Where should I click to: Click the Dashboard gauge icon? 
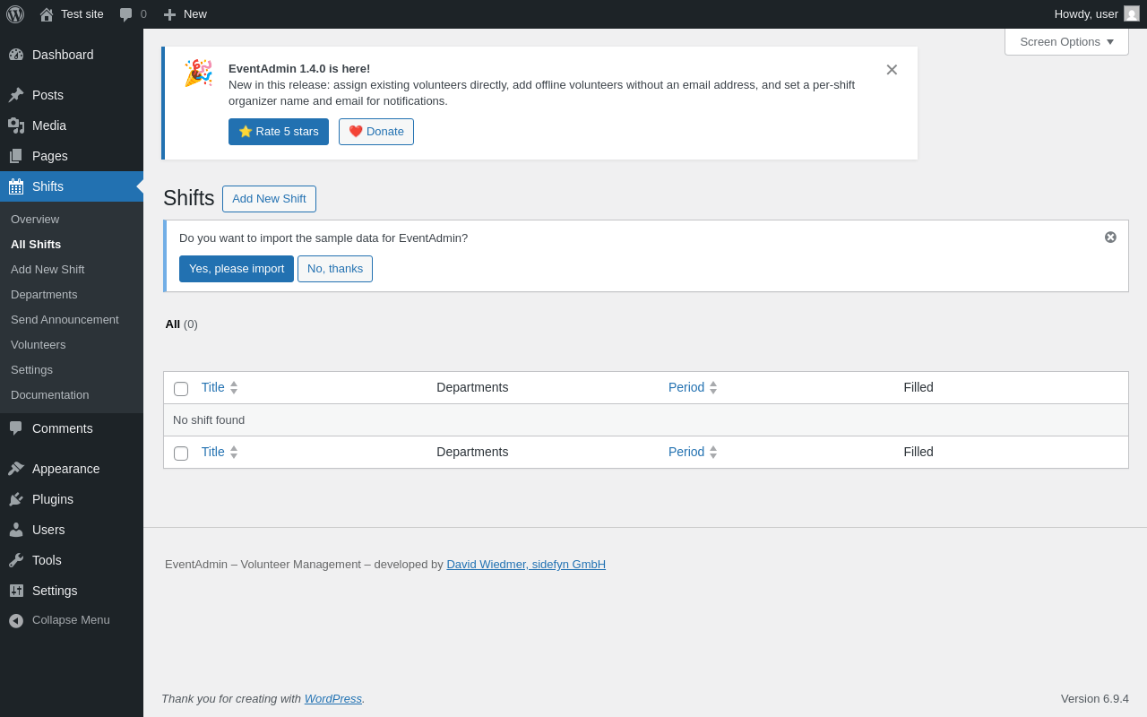pyautogui.click(x=16, y=55)
